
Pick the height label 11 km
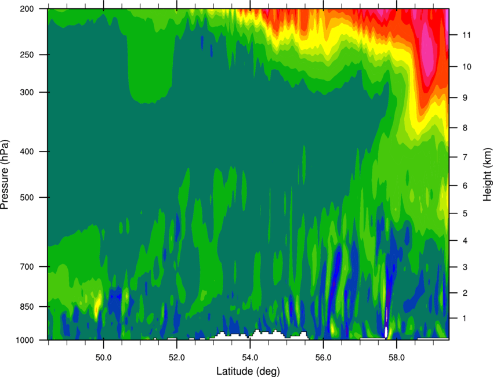(466, 35)
